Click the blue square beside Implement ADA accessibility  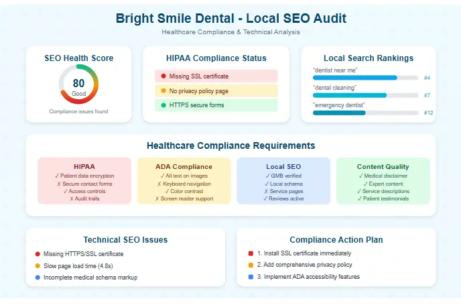251,277
